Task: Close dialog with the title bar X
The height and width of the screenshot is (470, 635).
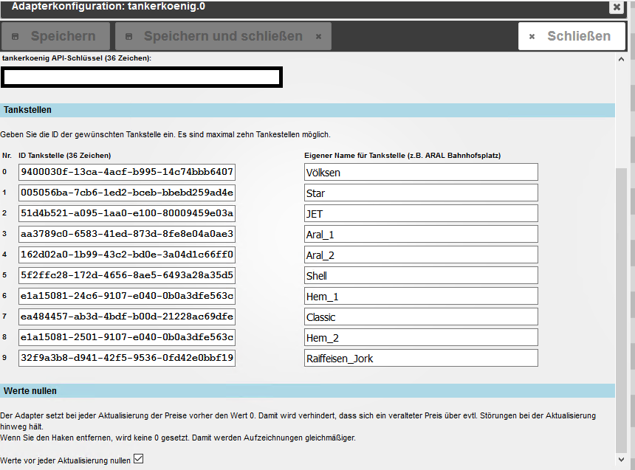Action: (x=617, y=7)
